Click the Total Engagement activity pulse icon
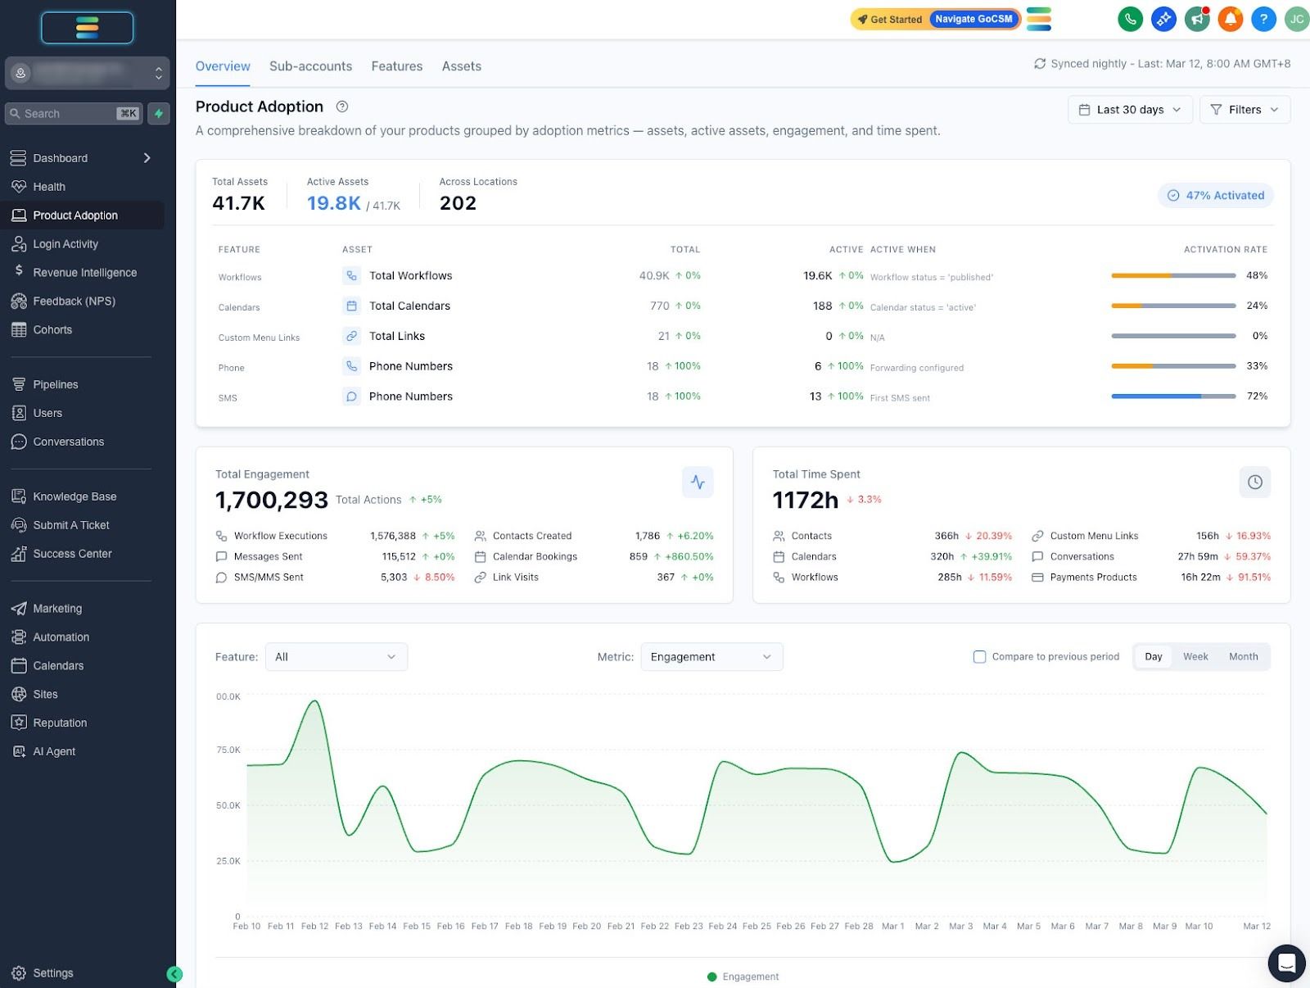 click(698, 482)
